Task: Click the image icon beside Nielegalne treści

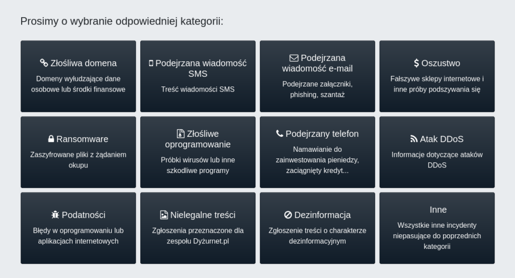Action: pyautogui.click(x=164, y=215)
